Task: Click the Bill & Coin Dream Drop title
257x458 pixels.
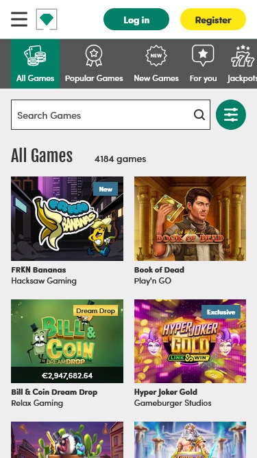Action: [x=54, y=392]
